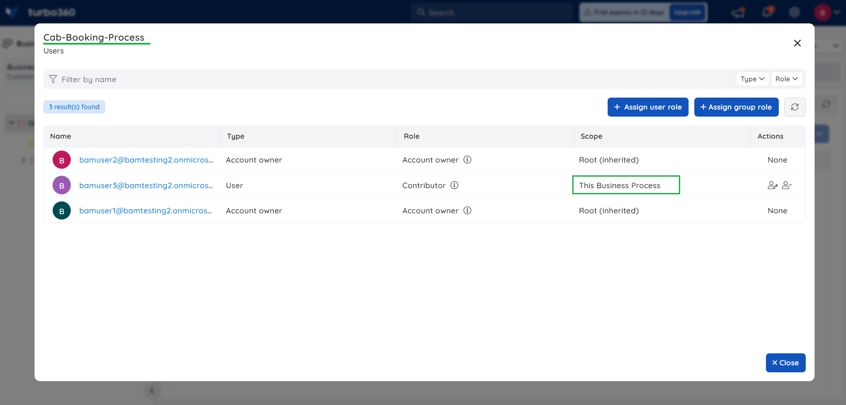Open the Type filter dropdown
Screen dimensions: 846x405
[752, 79]
